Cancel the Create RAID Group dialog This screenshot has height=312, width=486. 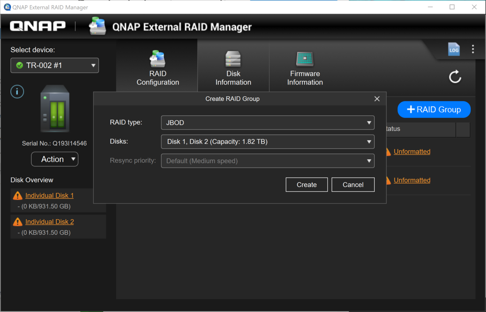point(353,185)
